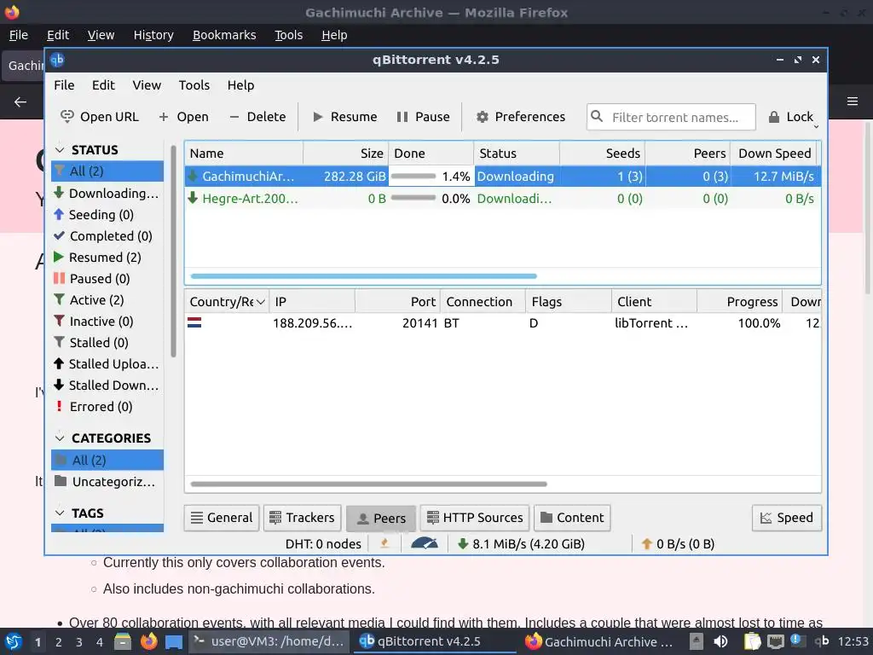This screenshot has width=873, height=655.
Task: Click the orange upload speed arrow icon
Action: 646,543
